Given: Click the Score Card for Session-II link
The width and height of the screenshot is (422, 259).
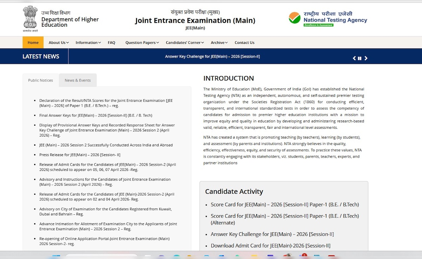Looking at the screenshot, I should pos(285,204).
